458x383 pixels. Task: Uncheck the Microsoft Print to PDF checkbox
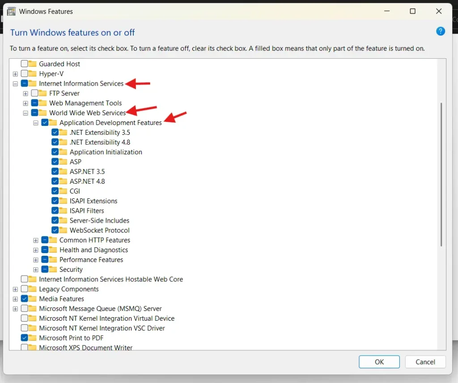pyautogui.click(x=25, y=338)
